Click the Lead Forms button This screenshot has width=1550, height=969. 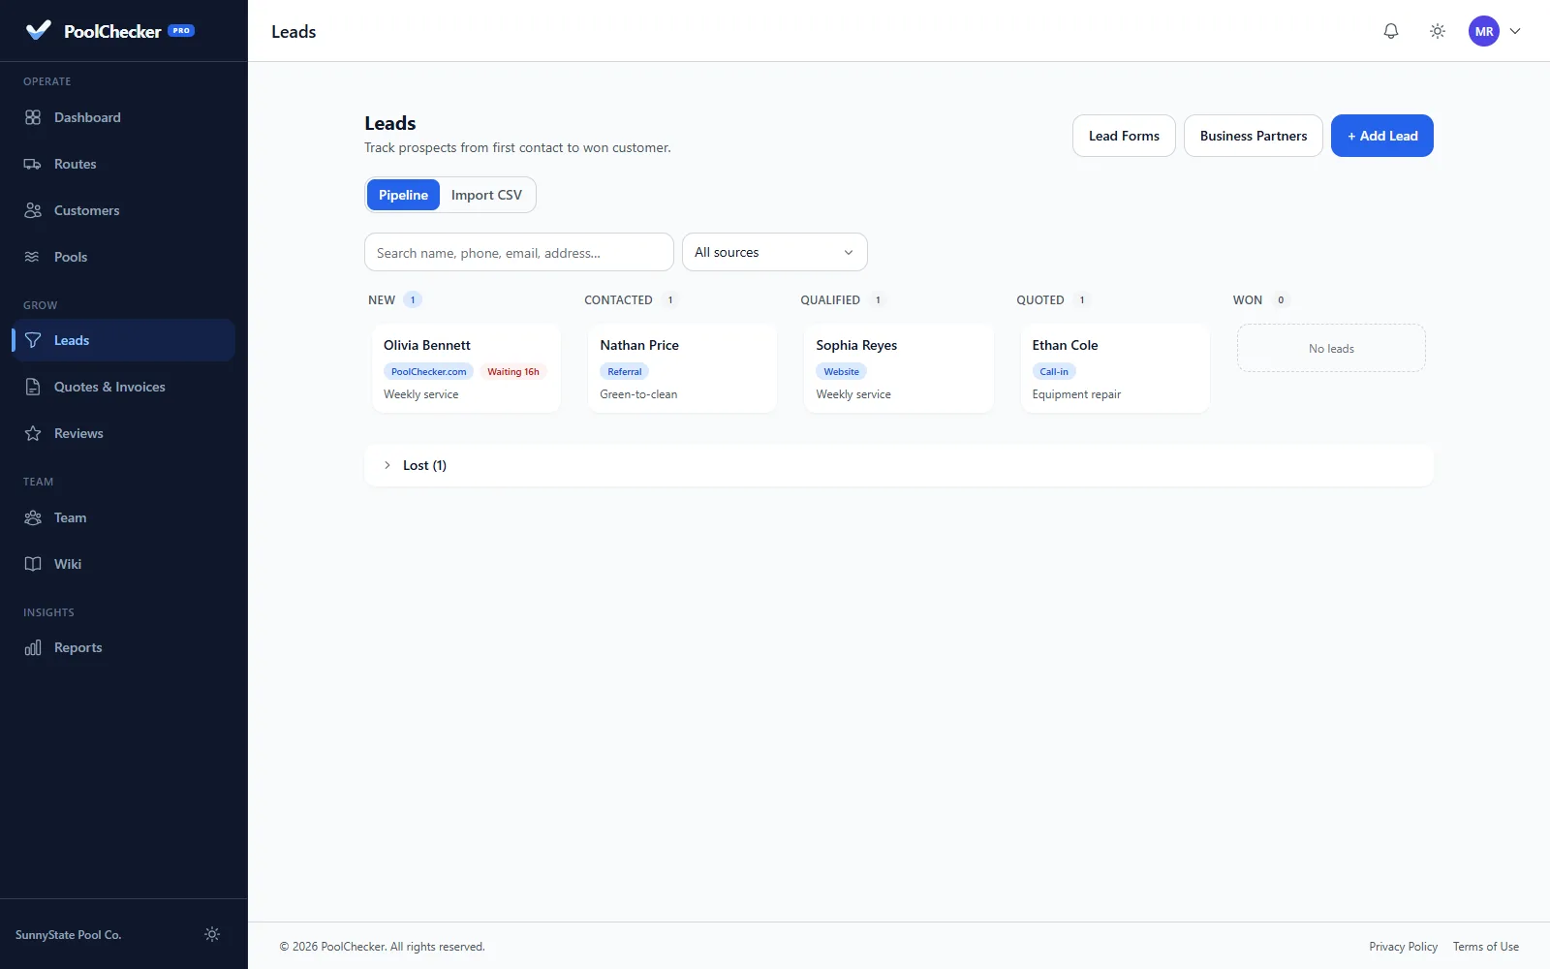tap(1124, 136)
